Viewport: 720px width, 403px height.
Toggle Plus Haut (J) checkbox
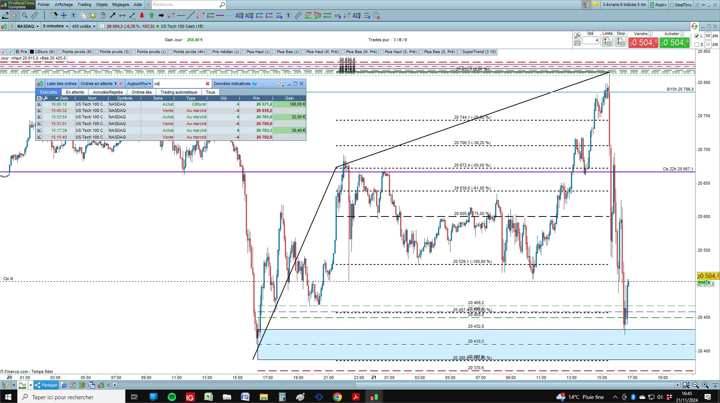tap(244, 52)
